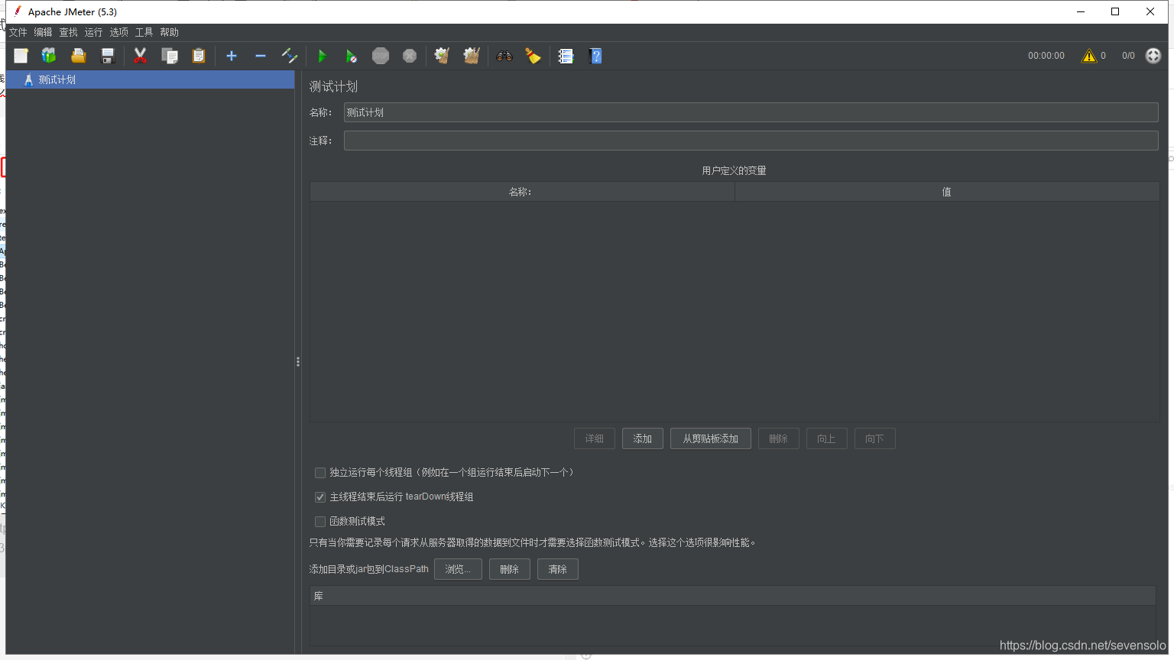The width and height of the screenshot is (1174, 660).
Task: Click the Cut scissors icon
Action: [140, 56]
